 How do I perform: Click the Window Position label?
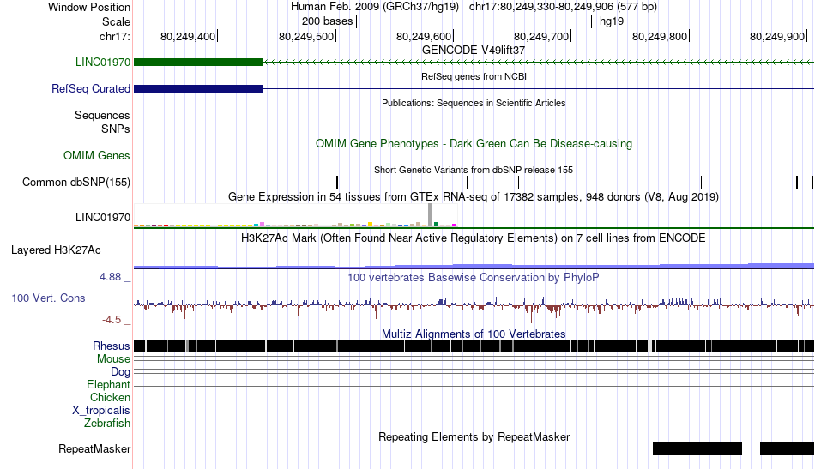click(89, 7)
